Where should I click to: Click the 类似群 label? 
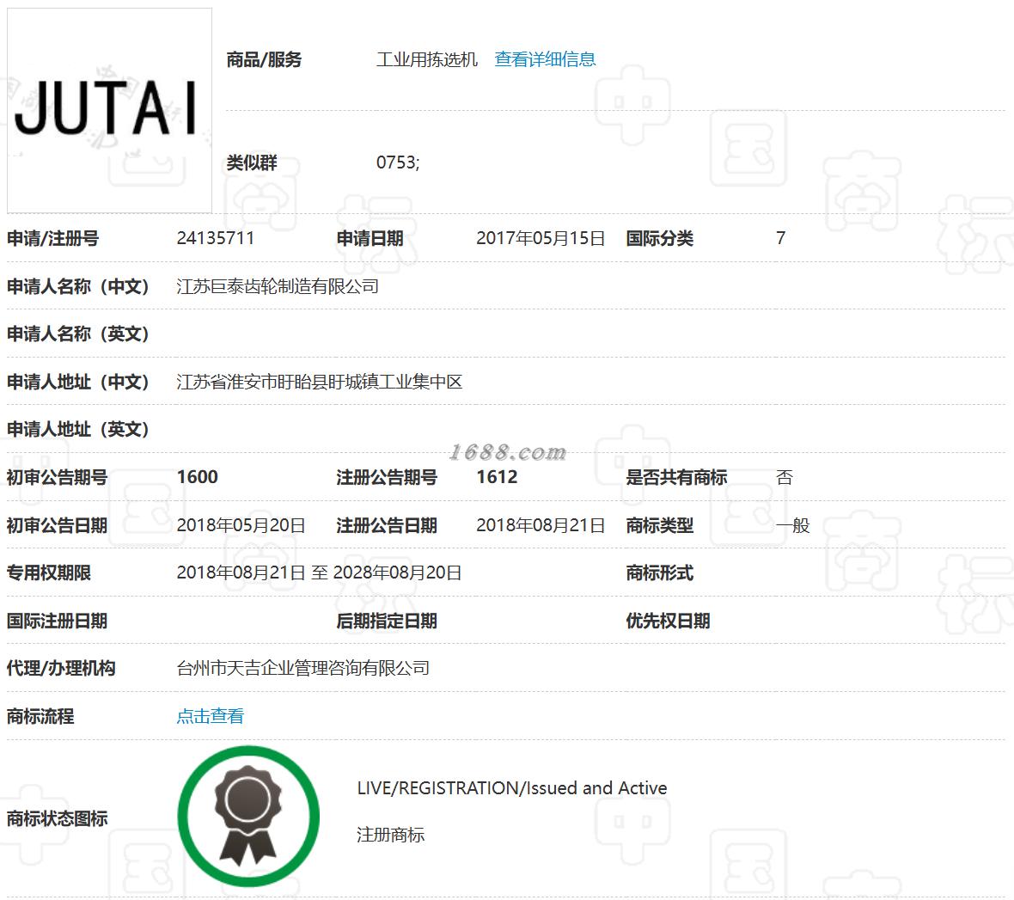point(252,162)
